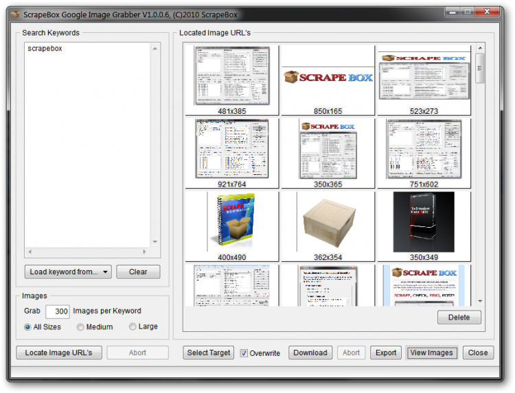
Task: Delete the selected image URL
Action: pos(459,318)
